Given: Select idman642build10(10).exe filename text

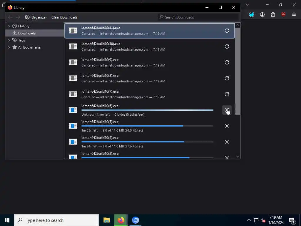Looking at the screenshot, I should click(x=101, y=44).
